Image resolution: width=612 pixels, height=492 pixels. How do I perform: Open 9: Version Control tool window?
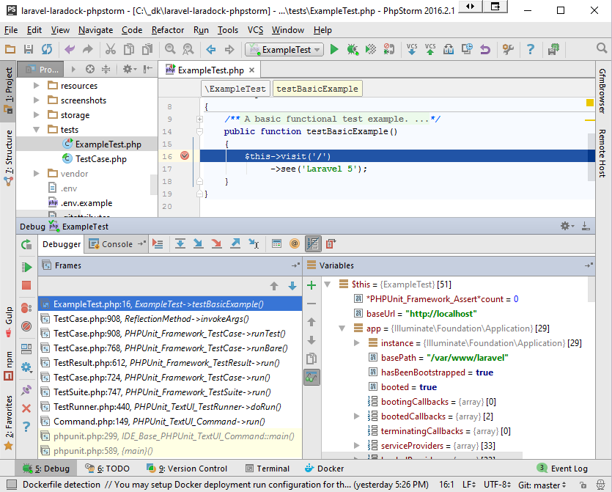(187, 469)
